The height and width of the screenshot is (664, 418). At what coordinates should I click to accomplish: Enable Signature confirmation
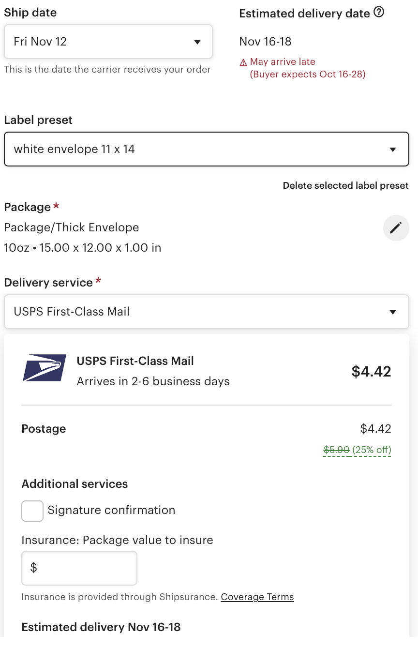[32, 510]
